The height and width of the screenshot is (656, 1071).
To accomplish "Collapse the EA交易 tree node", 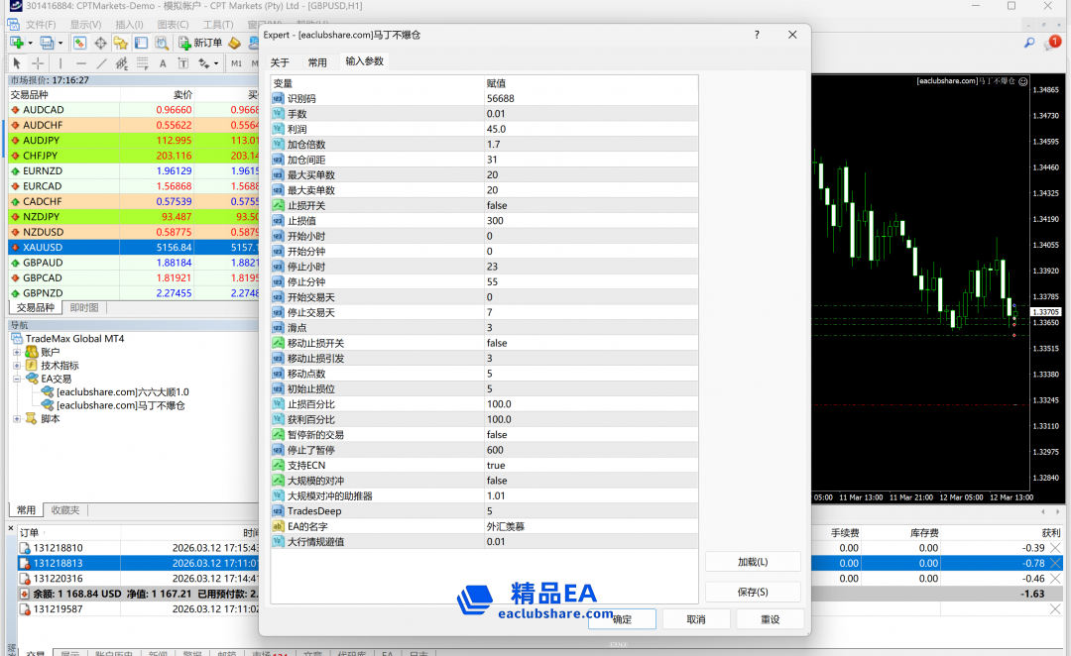I will pos(17,379).
